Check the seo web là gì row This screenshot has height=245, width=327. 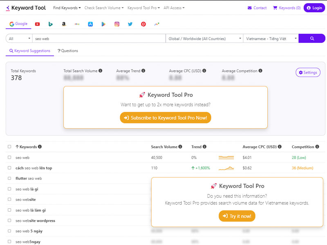9,189
